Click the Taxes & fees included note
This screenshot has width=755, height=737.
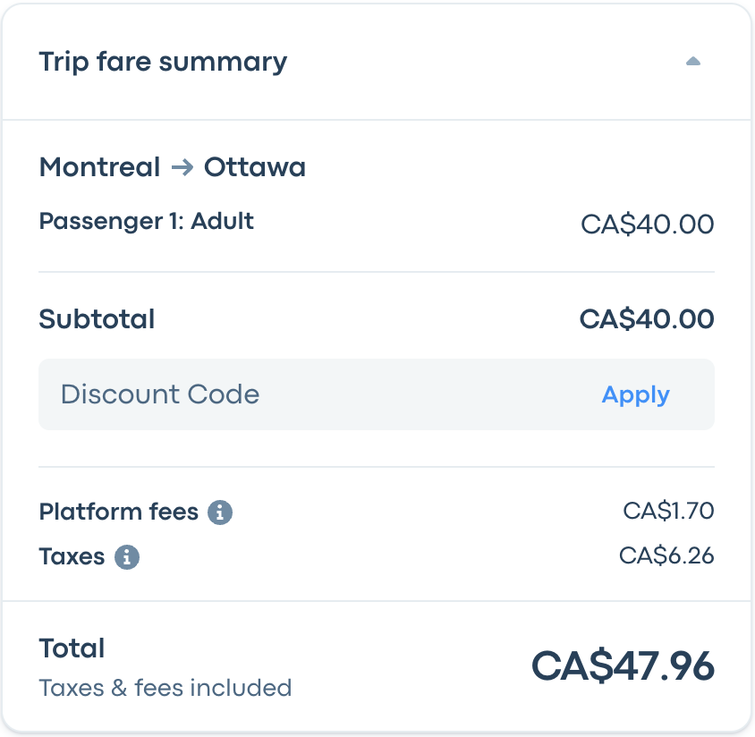coord(165,688)
